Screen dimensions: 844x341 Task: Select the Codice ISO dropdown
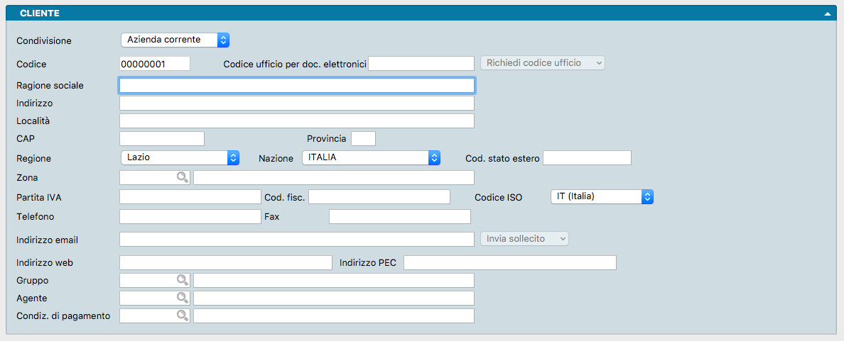[x=602, y=196]
